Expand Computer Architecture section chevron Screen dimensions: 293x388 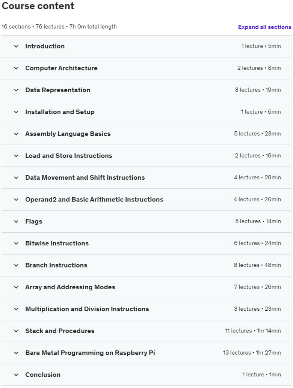click(16, 68)
